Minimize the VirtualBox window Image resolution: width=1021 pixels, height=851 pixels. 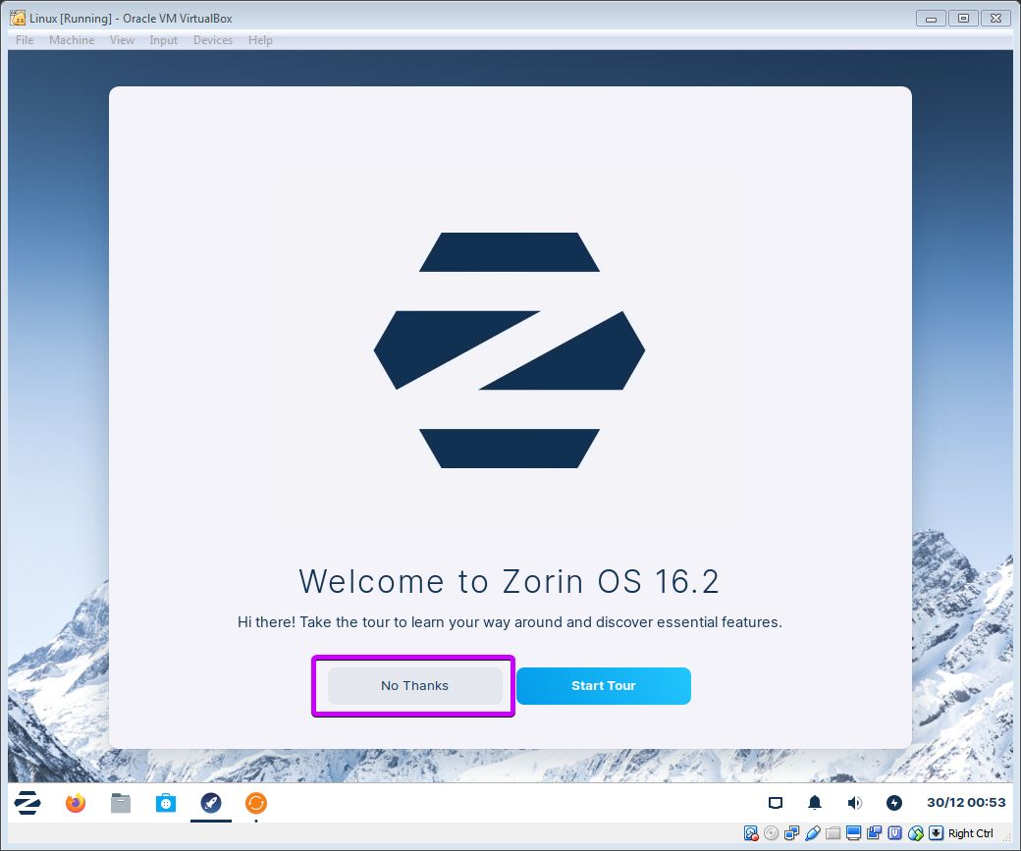click(x=931, y=19)
